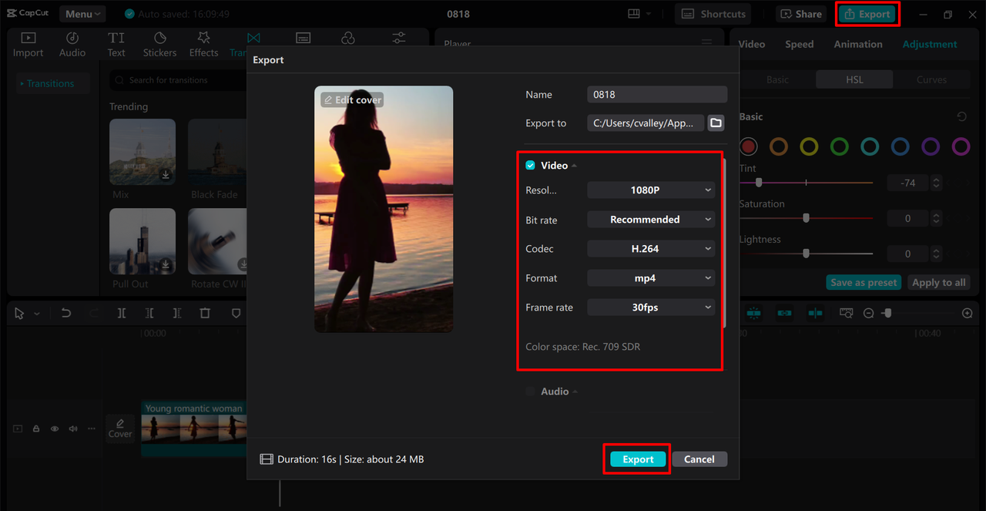
Task: Delete the selected clip with trash icon
Action: (205, 314)
